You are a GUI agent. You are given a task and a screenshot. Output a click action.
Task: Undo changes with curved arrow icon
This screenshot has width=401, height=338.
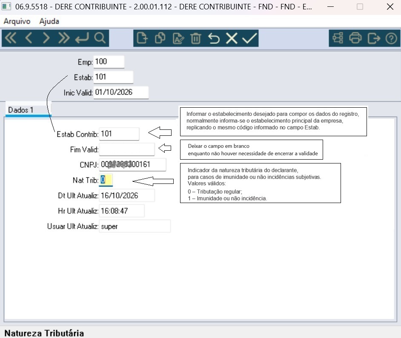pyautogui.click(x=214, y=38)
